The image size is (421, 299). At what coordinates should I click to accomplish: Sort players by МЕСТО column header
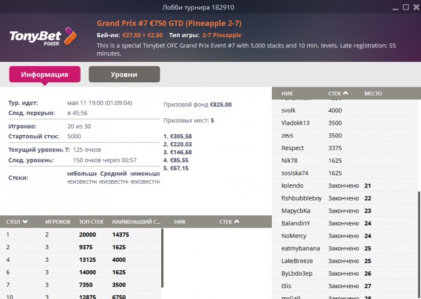373,94
